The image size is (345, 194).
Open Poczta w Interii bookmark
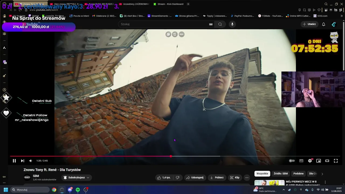coord(79,16)
